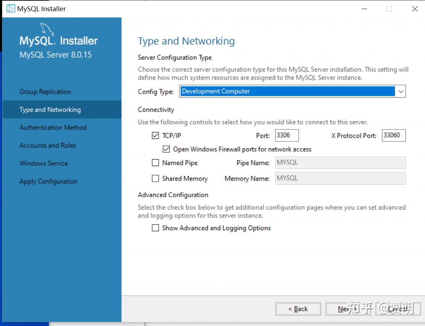Jump to Apply Configuration step
Image resolution: width=425 pixels, height=326 pixels.
pyautogui.click(x=48, y=181)
